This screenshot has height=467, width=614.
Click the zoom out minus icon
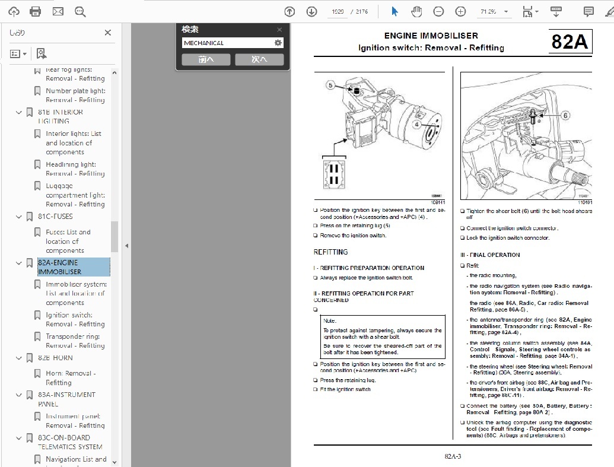tap(438, 11)
